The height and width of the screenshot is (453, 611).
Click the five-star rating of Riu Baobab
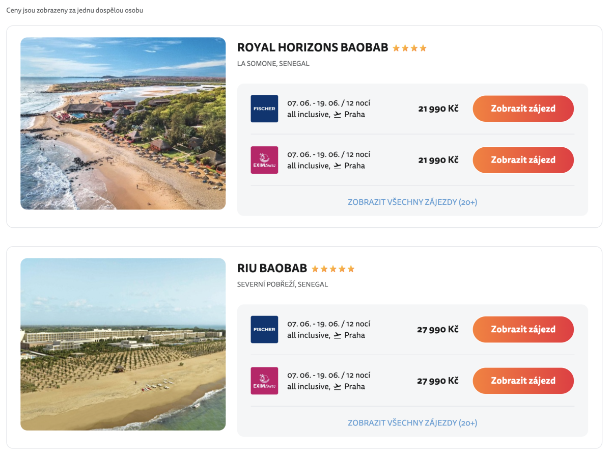pos(333,269)
